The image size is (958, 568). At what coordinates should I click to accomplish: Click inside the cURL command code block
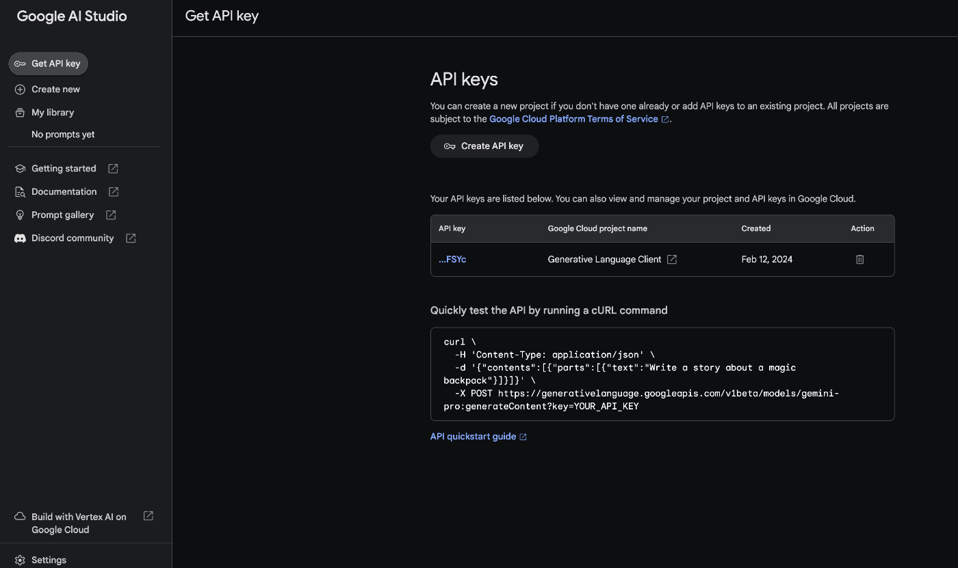[662, 374]
